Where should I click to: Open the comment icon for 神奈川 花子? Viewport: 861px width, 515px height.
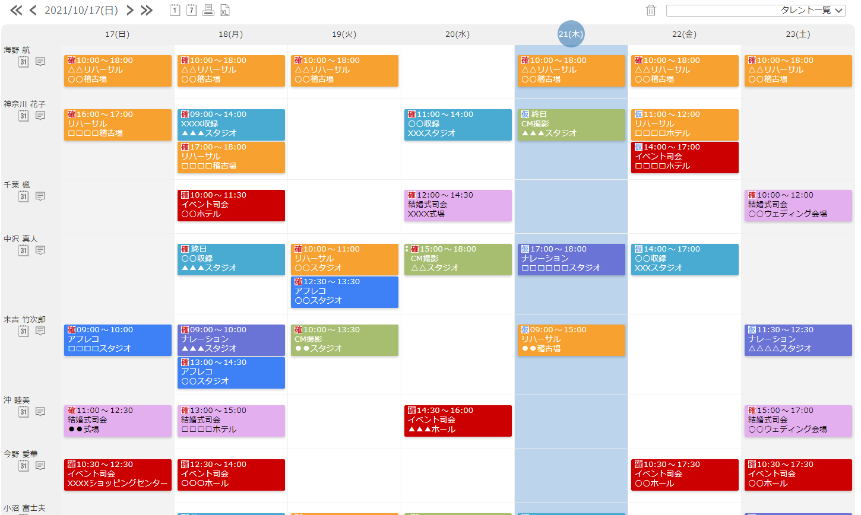tap(40, 116)
